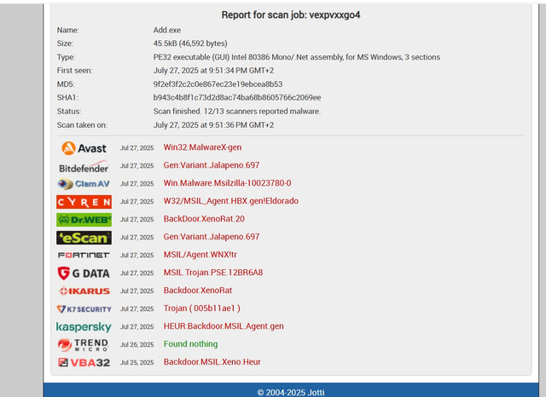Click the G DATA scanner logo

(x=84, y=273)
